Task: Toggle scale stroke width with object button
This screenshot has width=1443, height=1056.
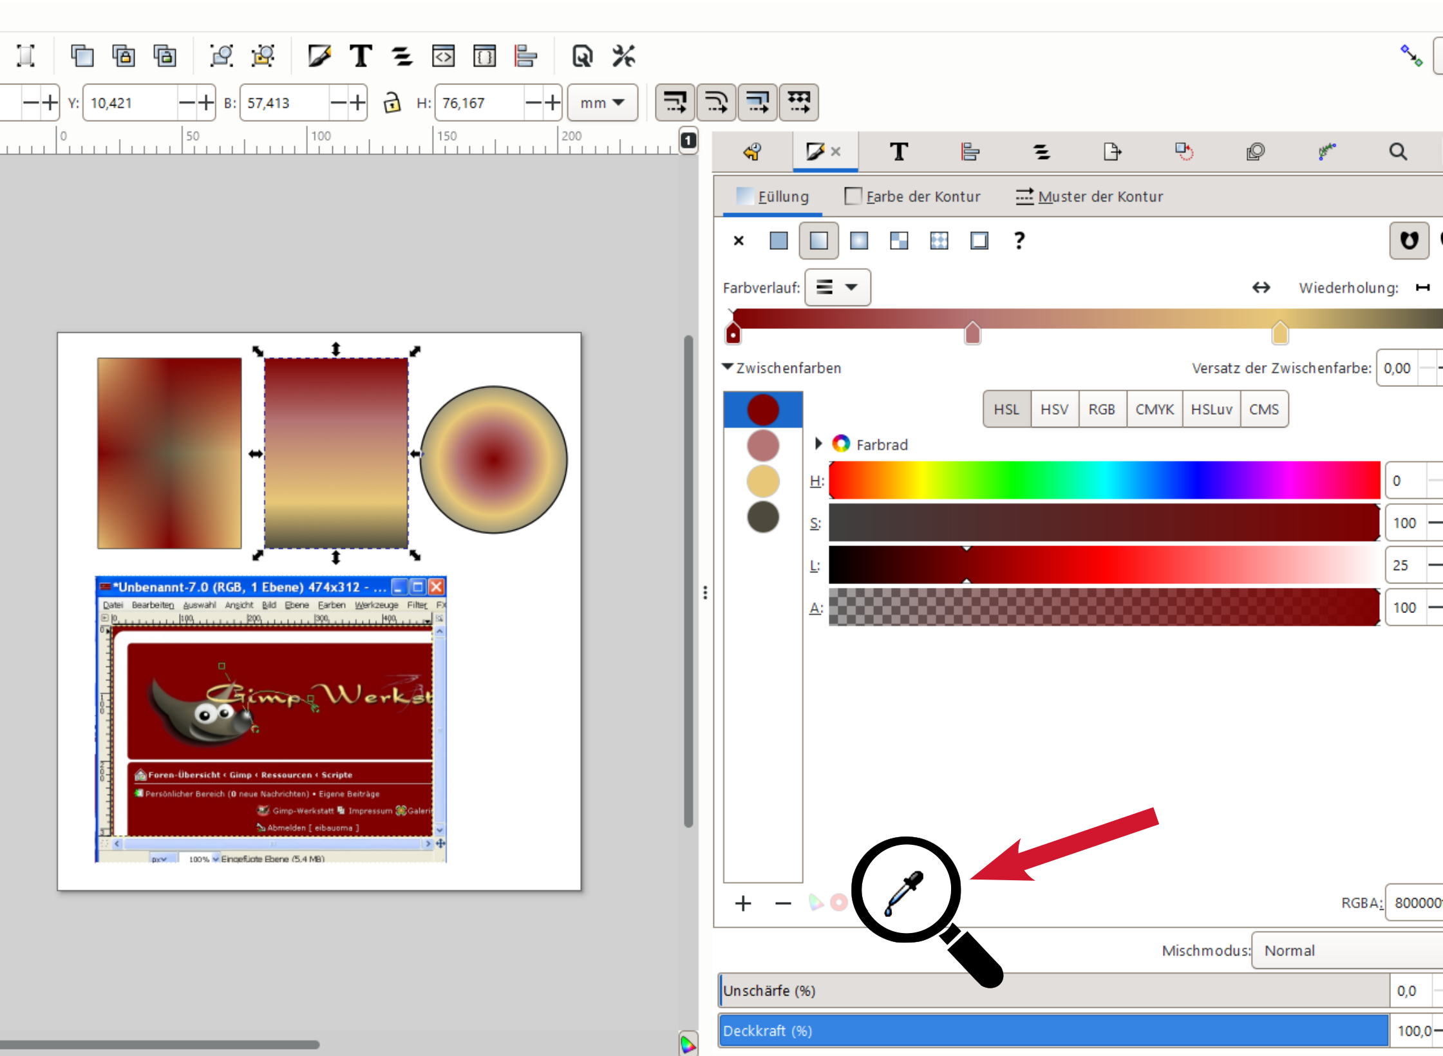Action: click(x=675, y=102)
